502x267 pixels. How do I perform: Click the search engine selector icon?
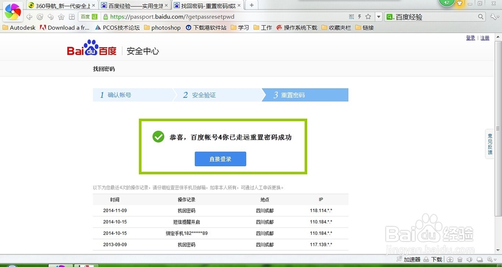(390, 17)
